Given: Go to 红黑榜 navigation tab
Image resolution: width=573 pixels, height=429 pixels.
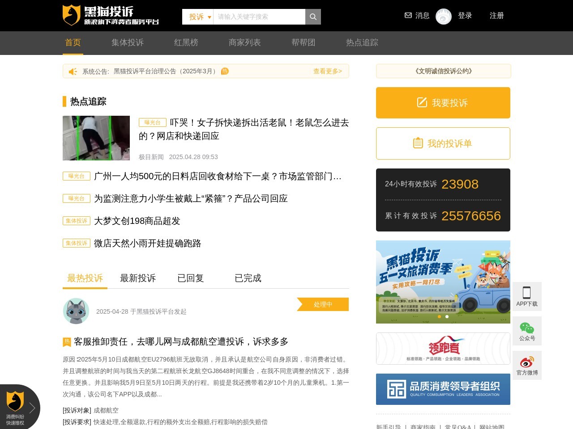Looking at the screenshot, I should click(x=186, y=42).
